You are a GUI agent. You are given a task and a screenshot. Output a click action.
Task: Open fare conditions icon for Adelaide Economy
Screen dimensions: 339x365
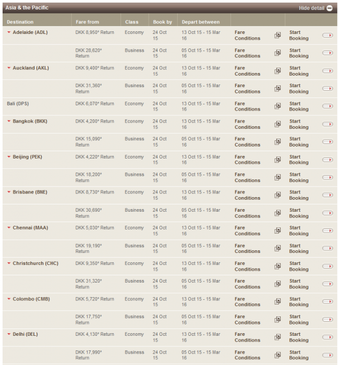pyautogui.click(x=277, y=35)
